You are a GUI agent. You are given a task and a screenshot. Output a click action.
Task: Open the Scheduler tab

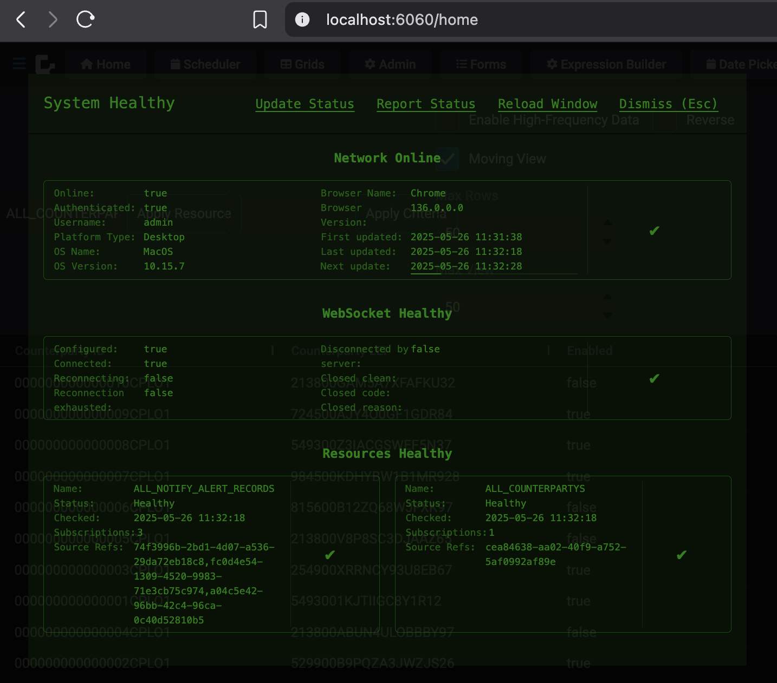point(205,64)
